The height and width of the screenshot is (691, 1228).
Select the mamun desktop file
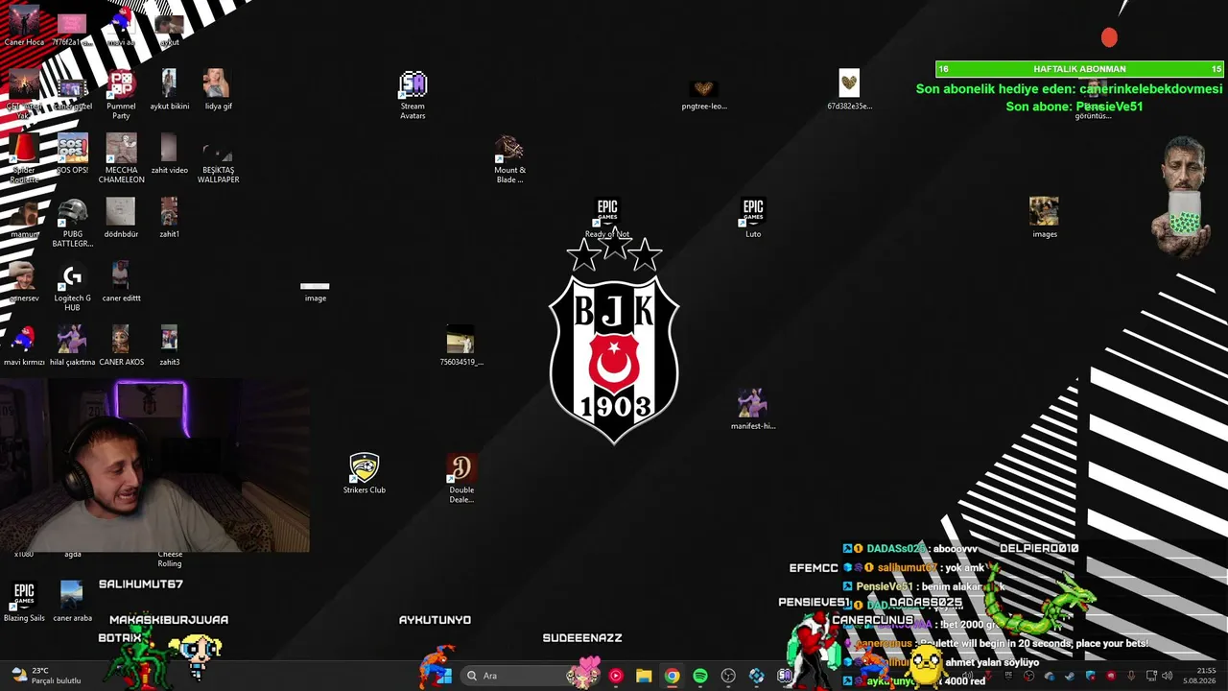pyautogui.click(x=24, y=219)
